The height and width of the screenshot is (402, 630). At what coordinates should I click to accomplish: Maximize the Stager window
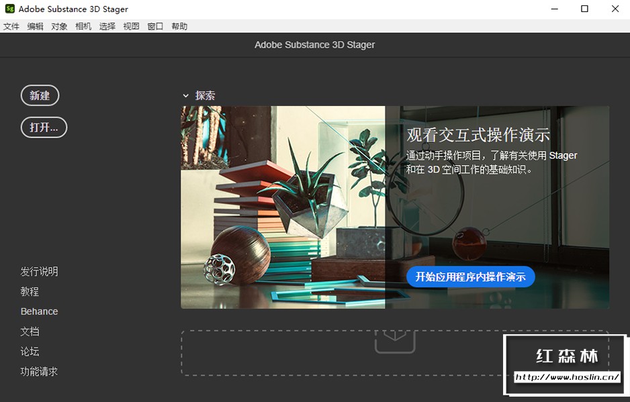click(584, 9)
